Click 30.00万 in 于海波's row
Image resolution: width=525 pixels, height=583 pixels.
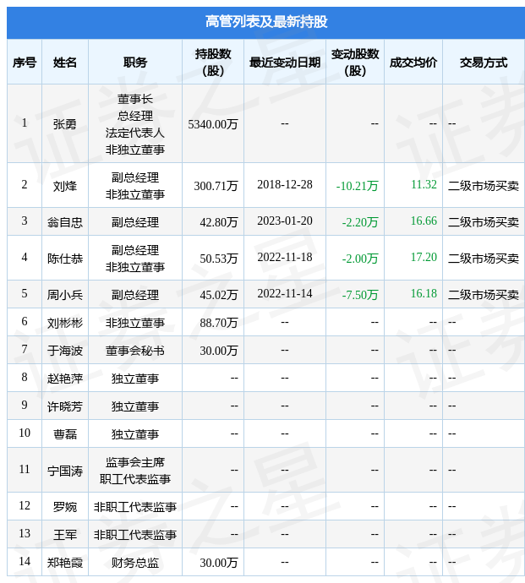click(219, 351)
